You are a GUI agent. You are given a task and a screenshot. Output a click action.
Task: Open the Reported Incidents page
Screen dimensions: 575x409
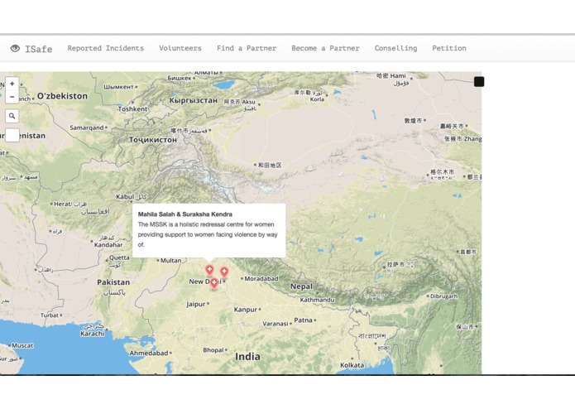click(x=106, y=48)
